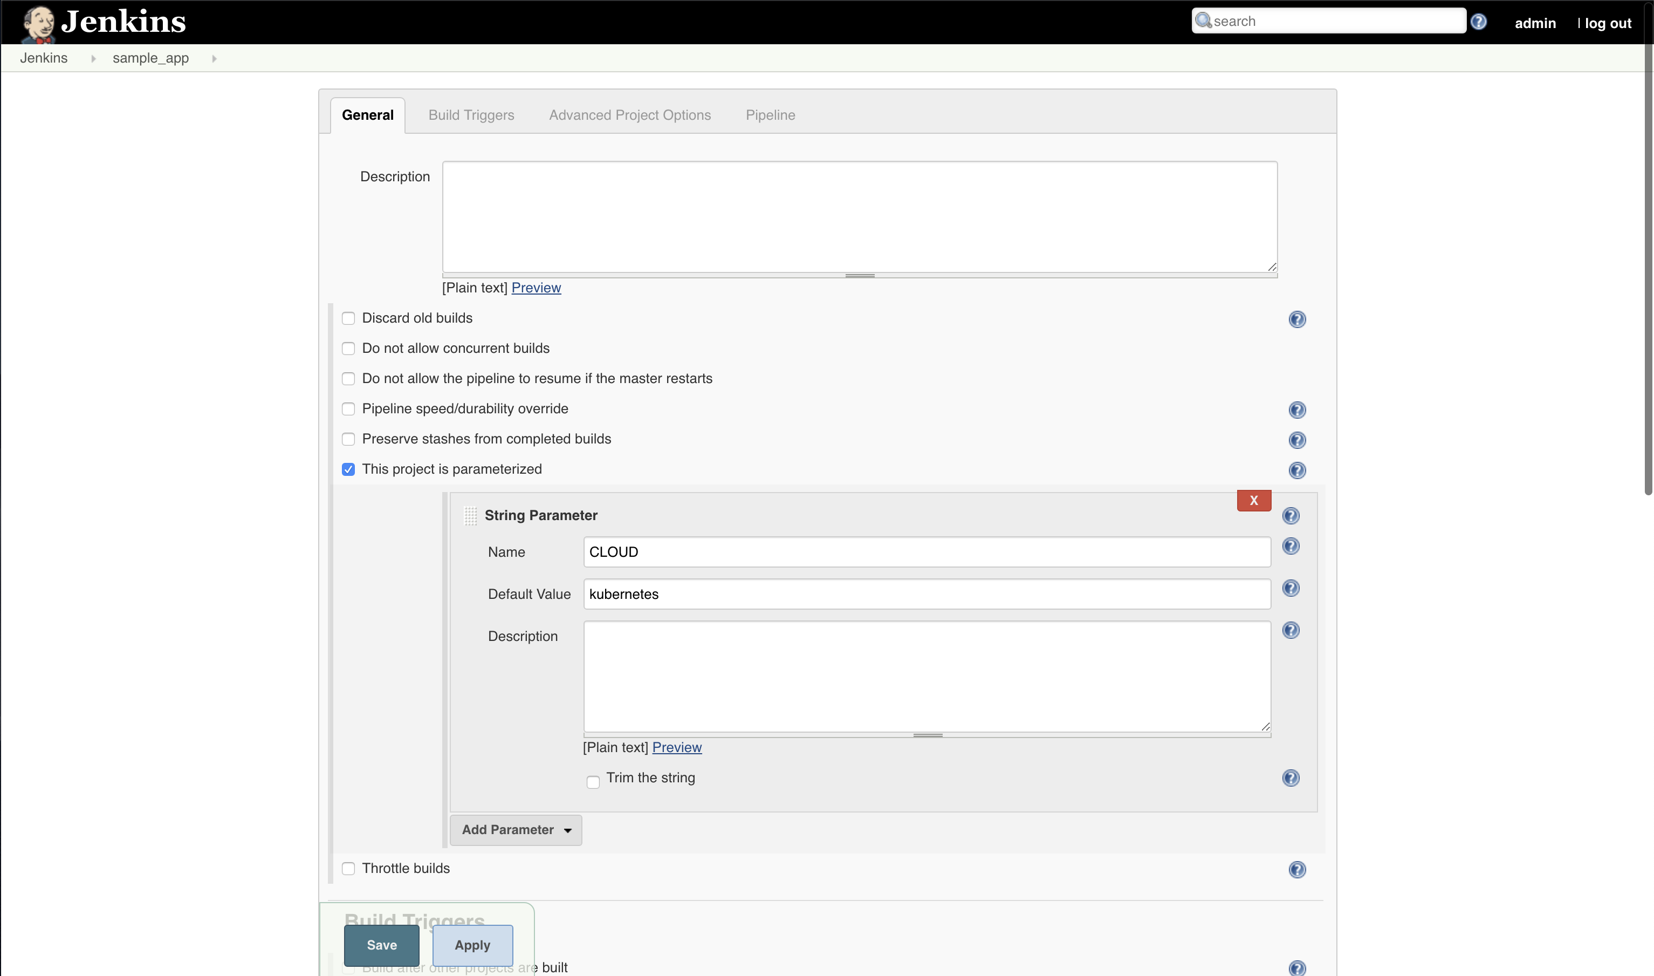Toggle Discard old builds checkbox
This screenshot has height=976, width=1654.
pos(348,317)
